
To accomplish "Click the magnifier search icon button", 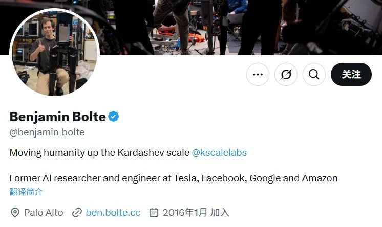I will click(314, 75).
